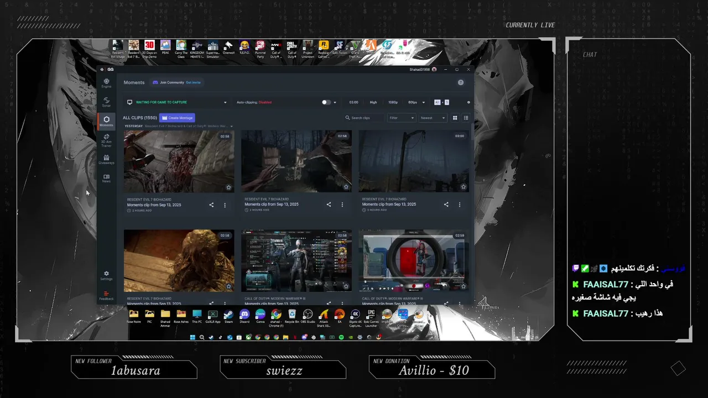The width and height of the screenshot is (708, 398).
Task: Favorite the first clip with star
Action: click(x=228, y=187)
